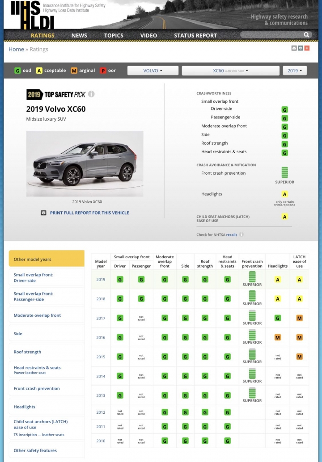Click 2015 LATCH Marginal rating icon
This screenshot has width=322, height=462.
299,357
